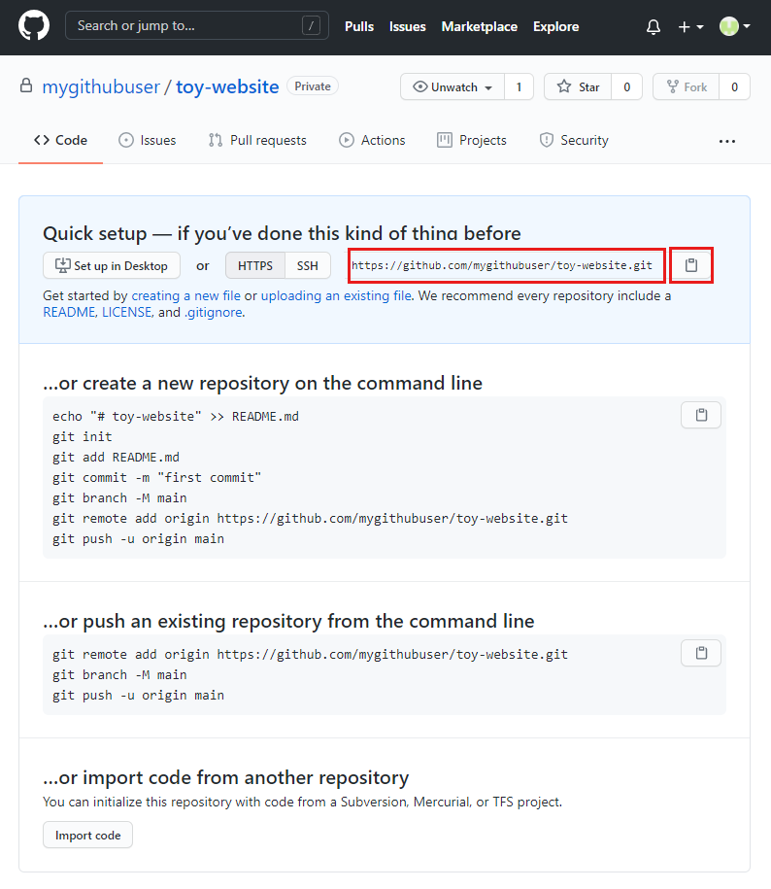Switch to the Security tab
Image resolution: width=771 pixels, height=889 pixels.
[x=574, y=140]
